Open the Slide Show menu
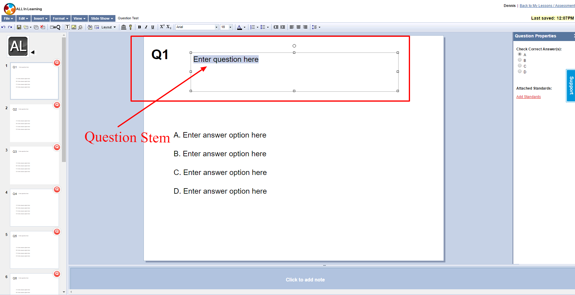The image size is (575, 295). (x=102, y=18)
